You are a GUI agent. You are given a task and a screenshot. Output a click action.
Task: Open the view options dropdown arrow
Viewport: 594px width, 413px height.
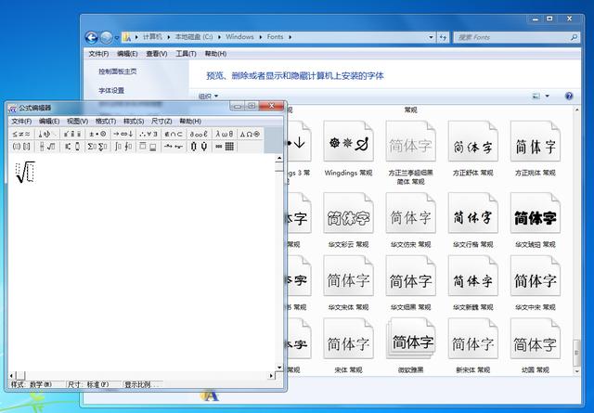pyautogui.click(x=547, y=97)
